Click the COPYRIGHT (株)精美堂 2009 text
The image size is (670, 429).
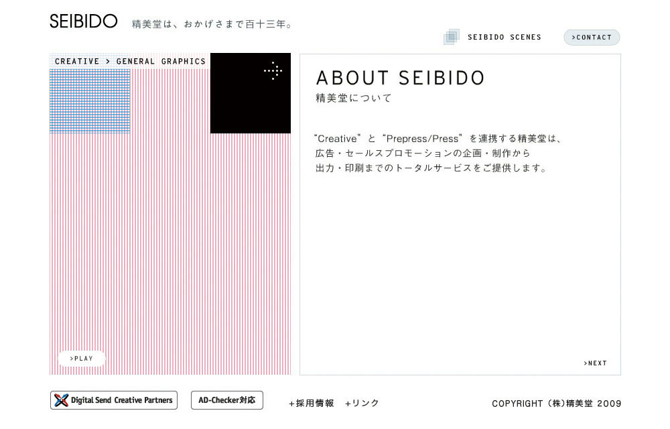click(556, 404)
